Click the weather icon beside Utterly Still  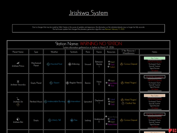50,120
